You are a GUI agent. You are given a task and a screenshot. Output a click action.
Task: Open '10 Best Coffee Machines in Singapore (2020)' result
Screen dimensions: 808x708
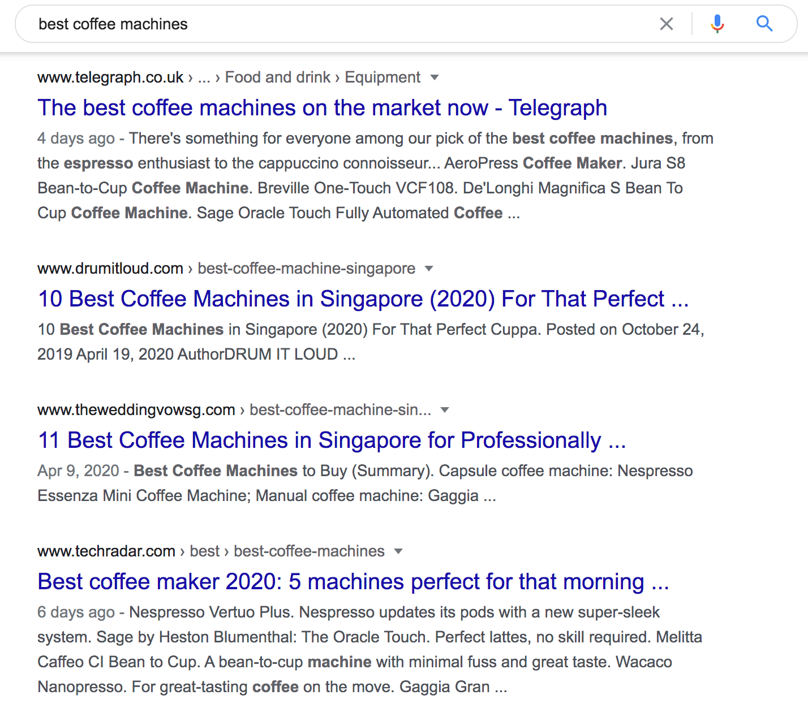[x=363, y=299]
